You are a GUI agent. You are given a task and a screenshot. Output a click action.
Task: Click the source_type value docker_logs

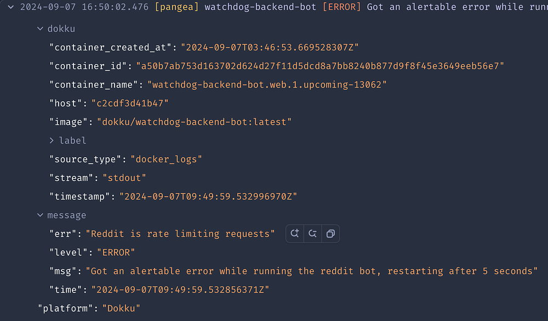click(166, 159)
